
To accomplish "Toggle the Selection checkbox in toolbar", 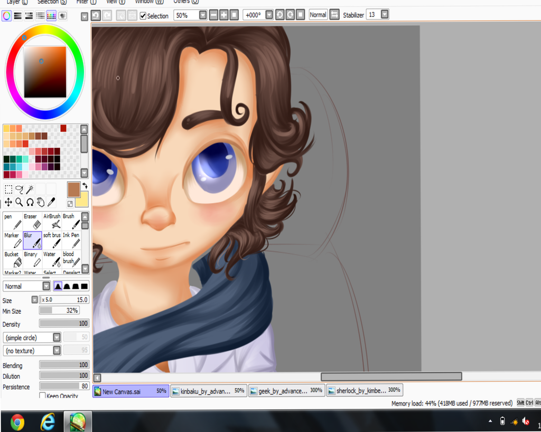I will (x=143, y=16).
